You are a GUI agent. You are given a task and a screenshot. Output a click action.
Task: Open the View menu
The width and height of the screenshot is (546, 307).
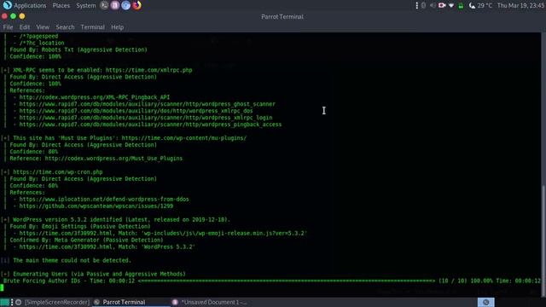pyautogui.click(x=43, y=27)
